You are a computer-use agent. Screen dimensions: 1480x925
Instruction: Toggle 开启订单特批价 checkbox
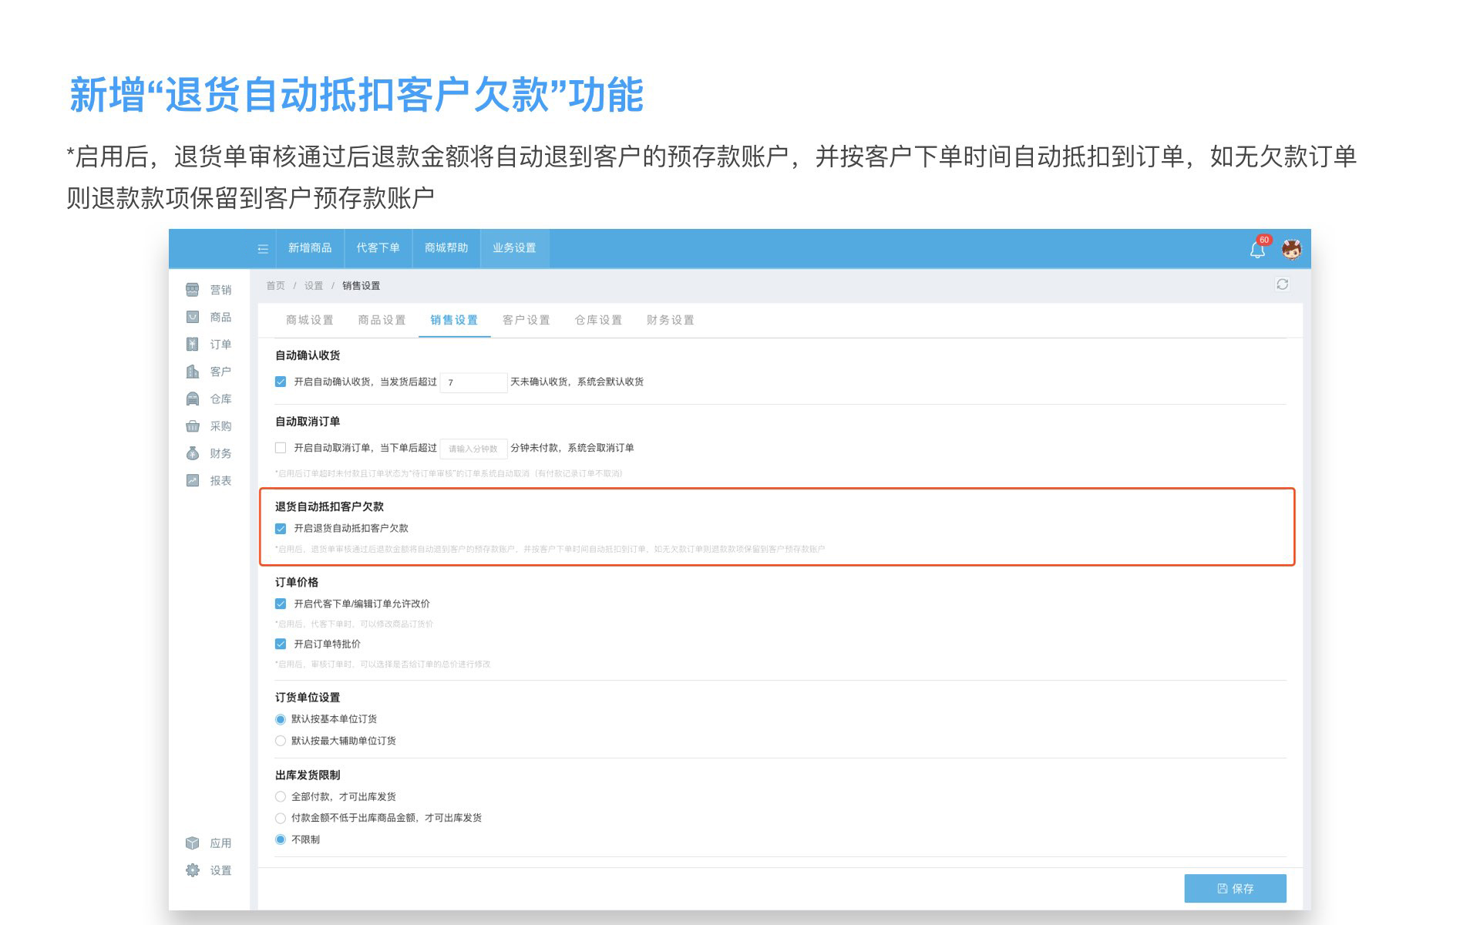click(x=281, y=644)
